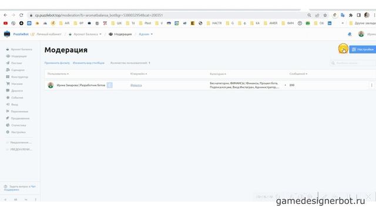Click the categories cell text in the row
Image resolution: width=376 pixels, height=211 pixels.
244,85
